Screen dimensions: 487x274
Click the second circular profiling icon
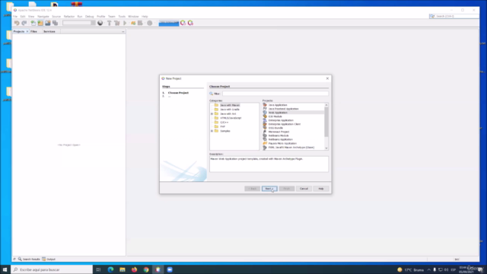[190, 23]
